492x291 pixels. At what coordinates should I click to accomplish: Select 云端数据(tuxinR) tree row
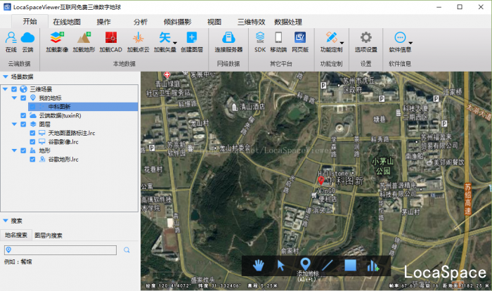click(x=60, y=115)
